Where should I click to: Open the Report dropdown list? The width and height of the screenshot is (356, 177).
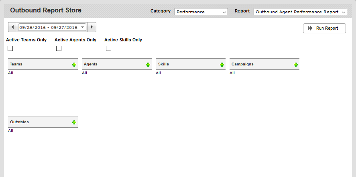(x=300, y=12)
